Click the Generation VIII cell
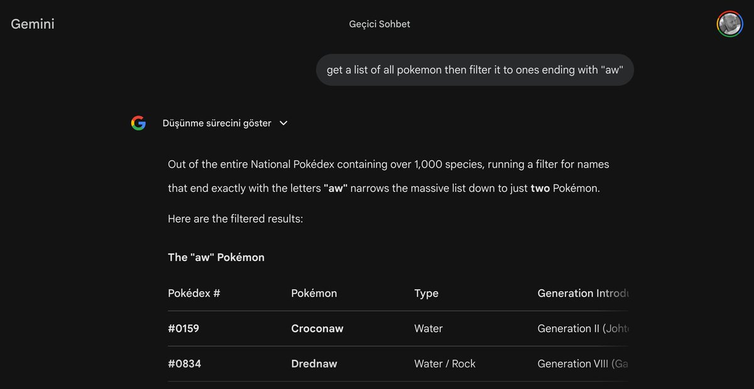This screenshot has height=389, width=754. click(582, 363)
